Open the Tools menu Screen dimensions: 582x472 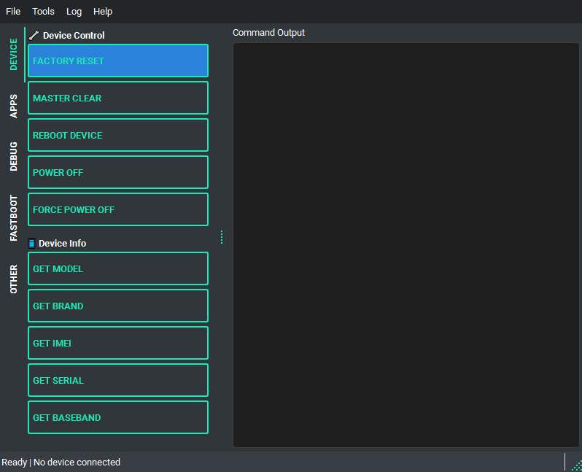(43, 12)
